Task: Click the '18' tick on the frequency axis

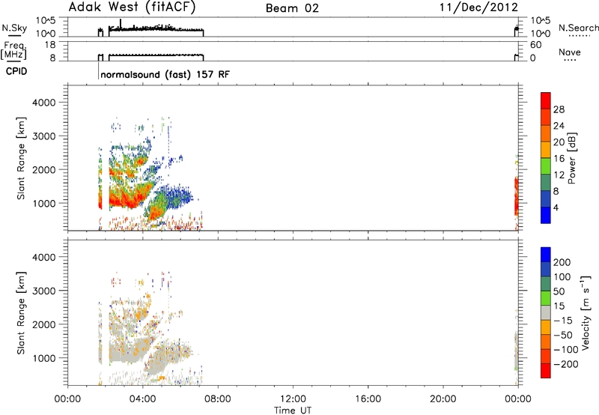Action: [50, 45]
